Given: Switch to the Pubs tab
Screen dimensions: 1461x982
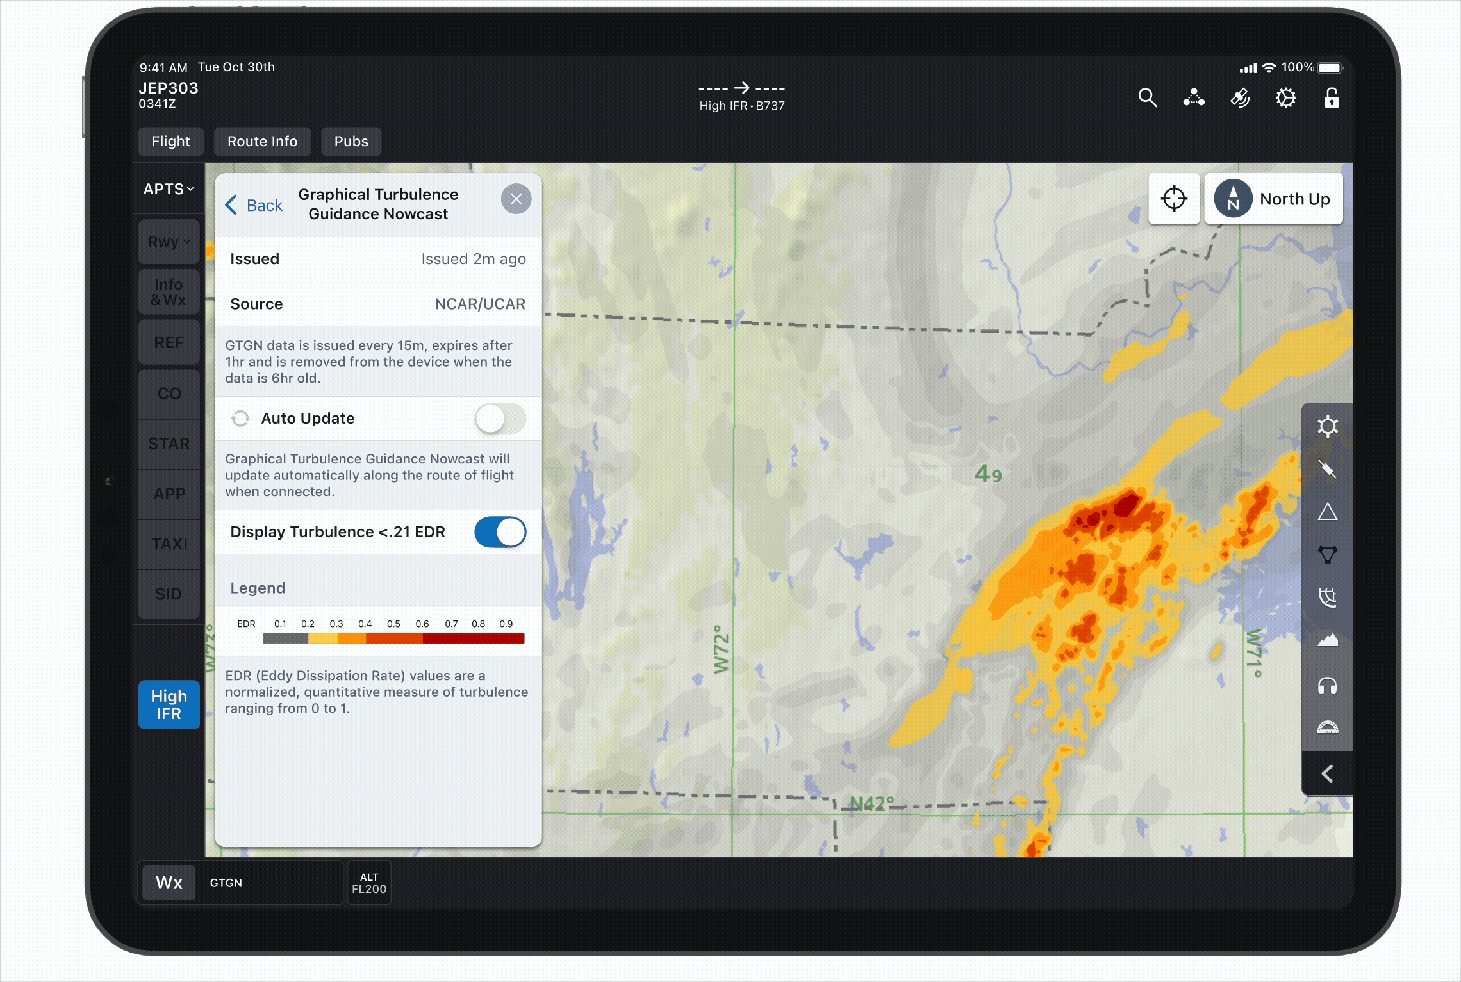Looking at the screenshot, I should point(351,142).
